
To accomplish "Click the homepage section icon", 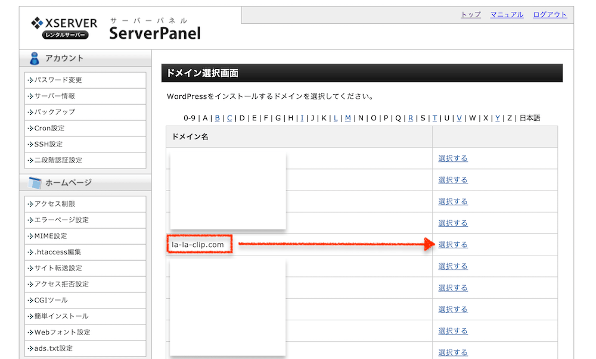I will click(35, 183).
